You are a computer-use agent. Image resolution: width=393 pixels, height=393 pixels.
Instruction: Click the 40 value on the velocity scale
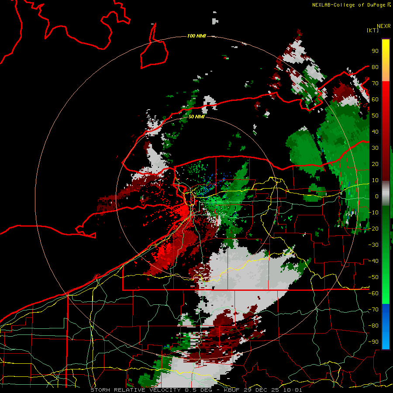[375, 132]
